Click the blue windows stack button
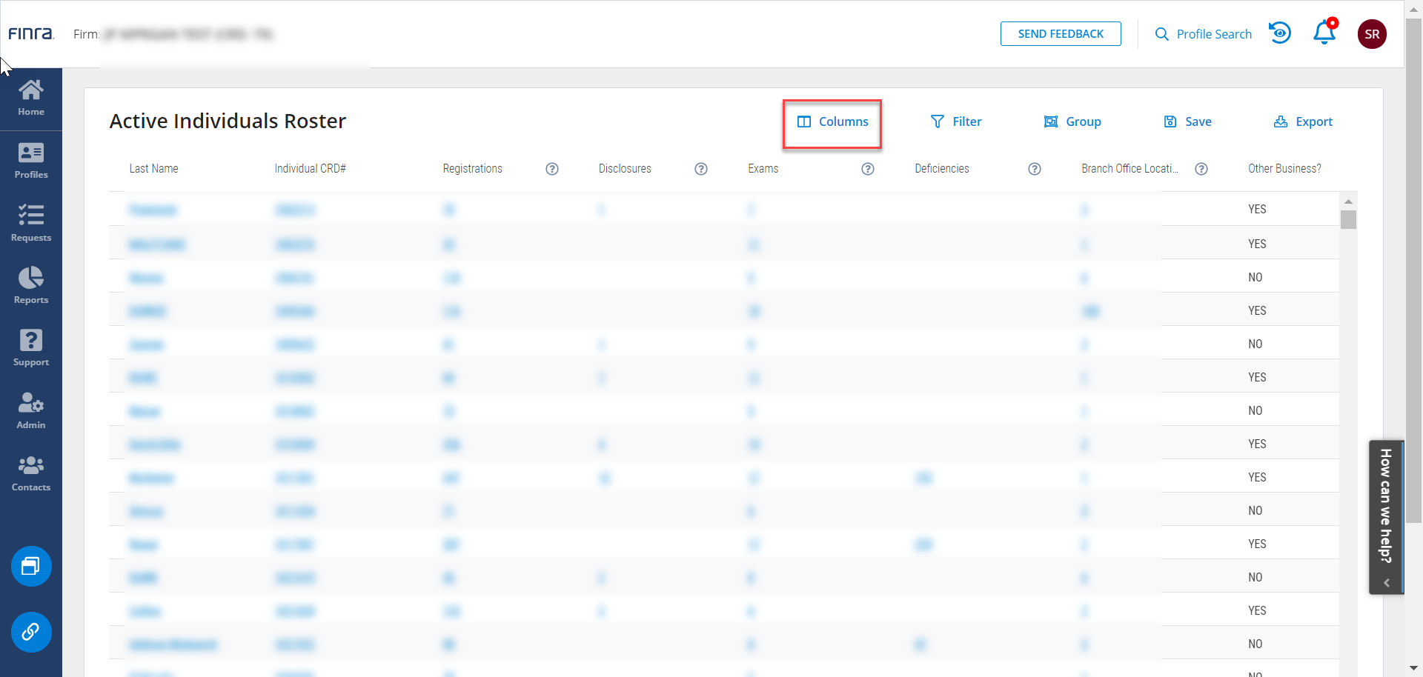 click(31, 567)
